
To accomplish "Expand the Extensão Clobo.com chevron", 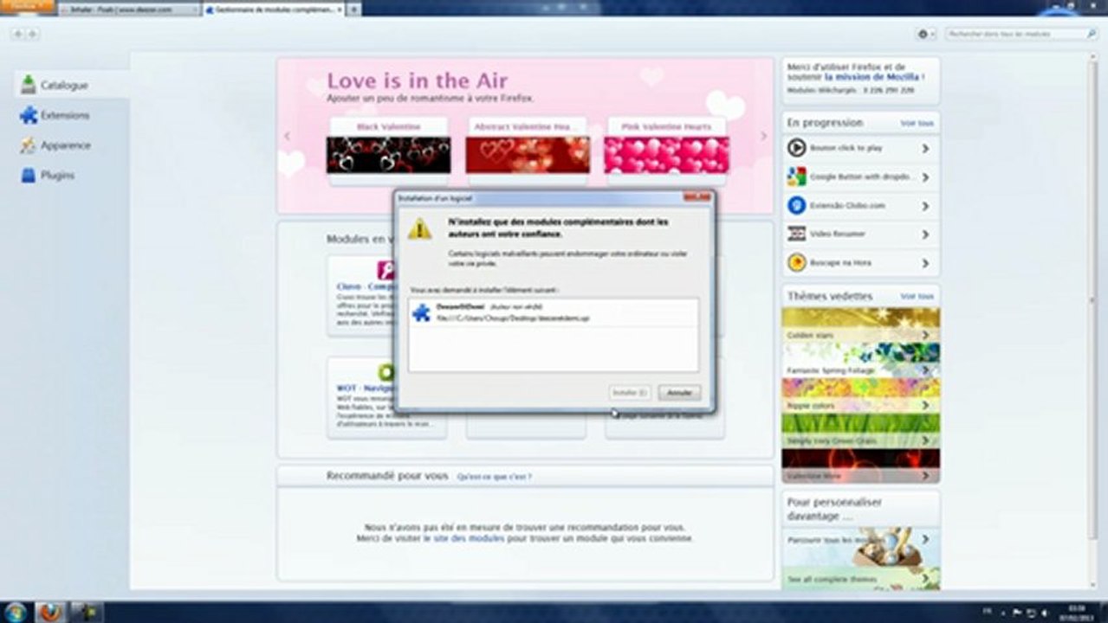I will click(925, 206).
